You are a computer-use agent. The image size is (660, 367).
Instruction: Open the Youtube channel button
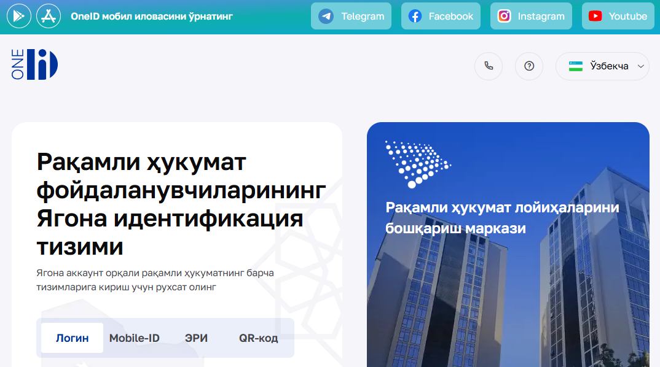(618, 16)
